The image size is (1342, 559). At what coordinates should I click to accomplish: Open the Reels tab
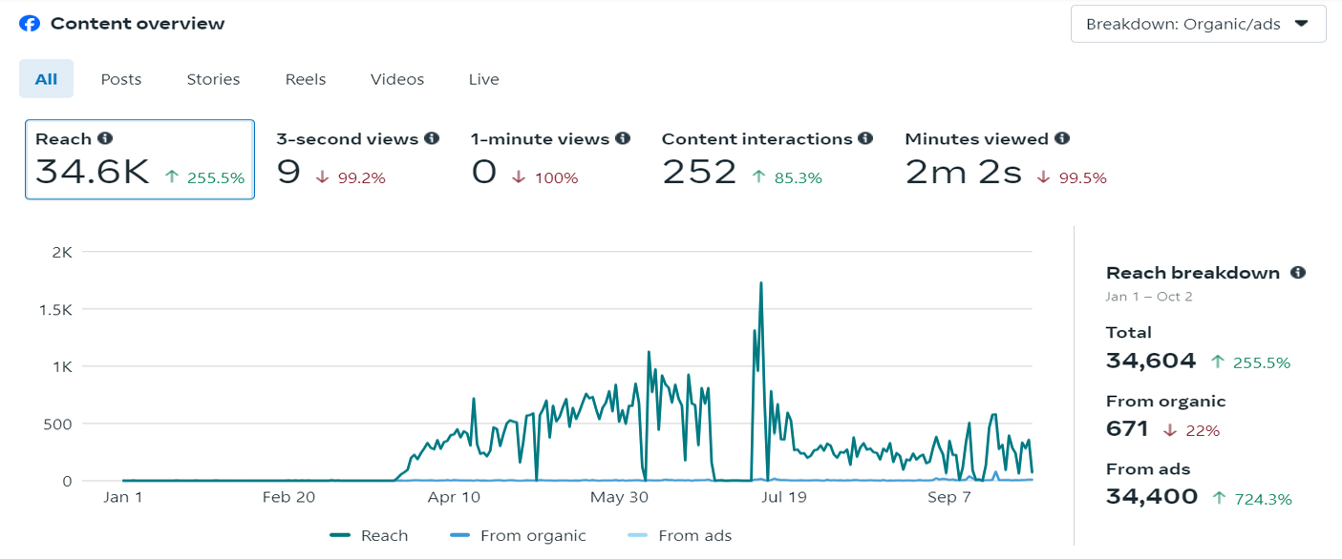click(306, 79)
